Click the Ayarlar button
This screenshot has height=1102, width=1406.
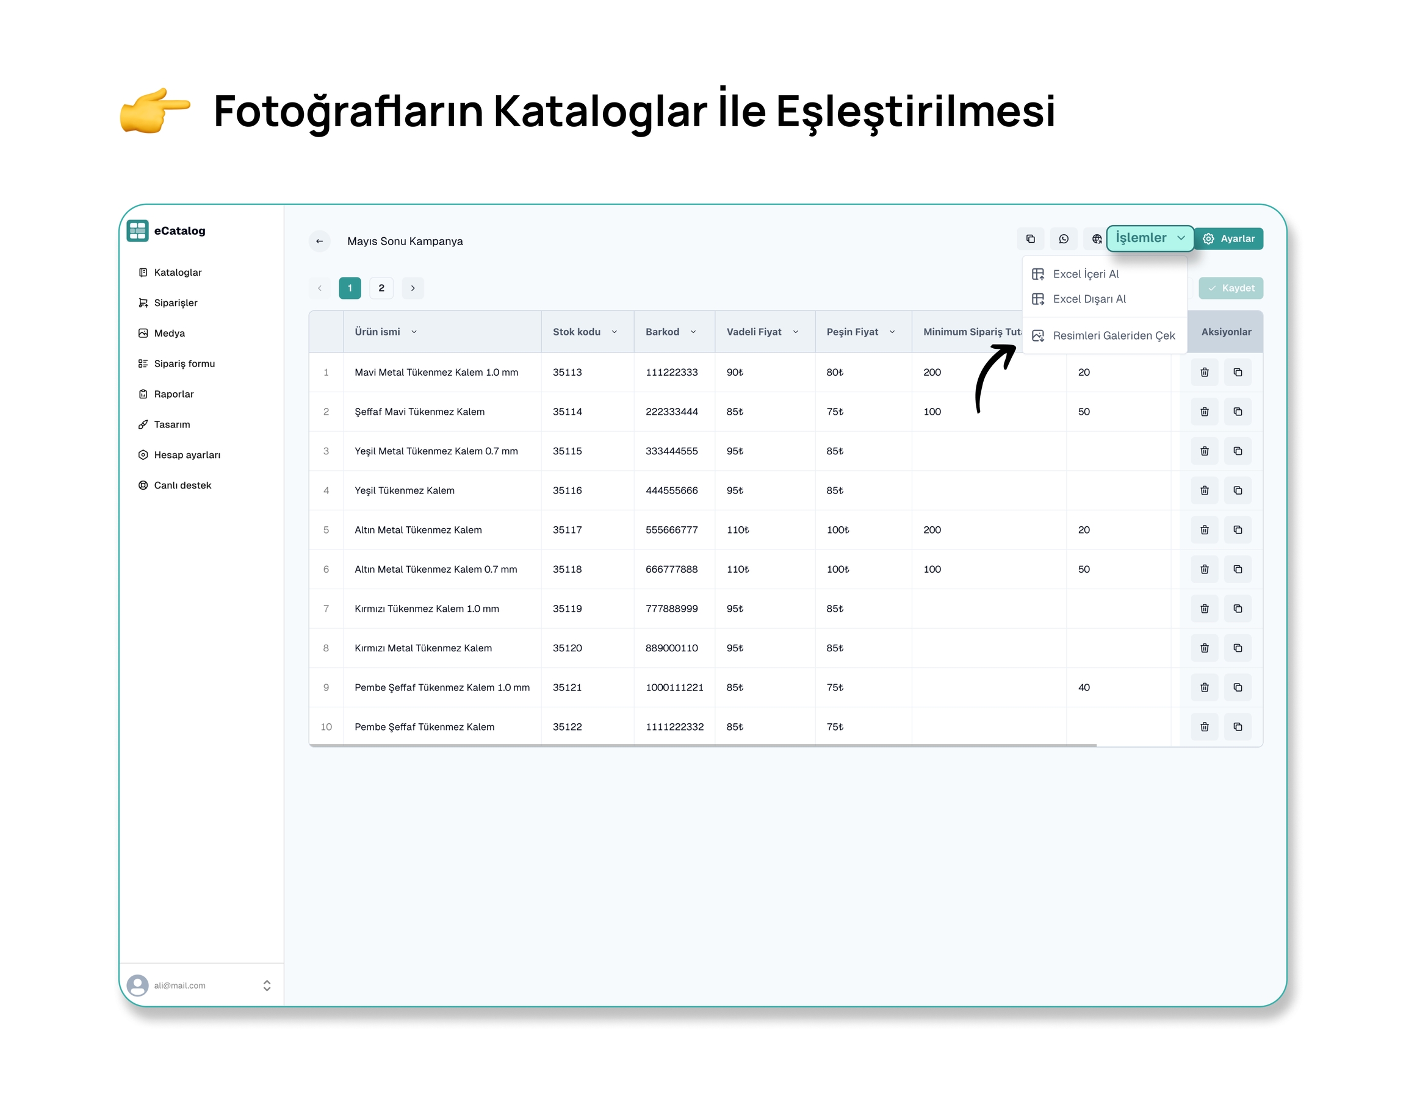click(1228, 238)
